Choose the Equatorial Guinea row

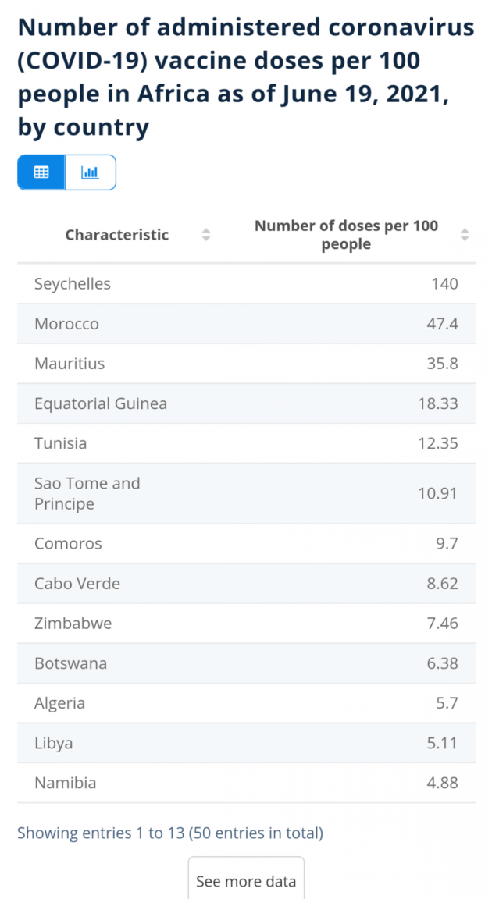coord(247,403)
